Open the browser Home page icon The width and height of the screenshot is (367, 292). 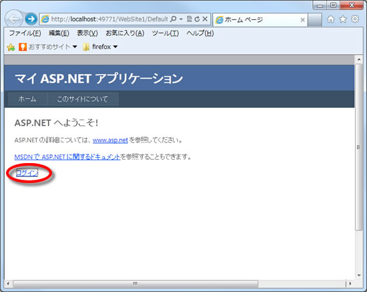tap(331, 19)
